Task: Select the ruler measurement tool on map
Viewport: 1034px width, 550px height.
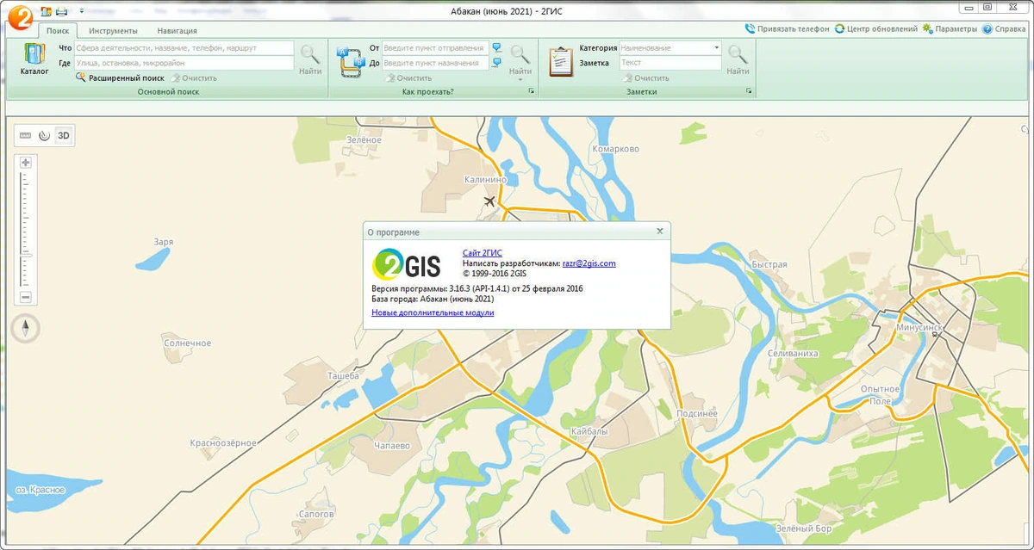Action: point(26,135)
